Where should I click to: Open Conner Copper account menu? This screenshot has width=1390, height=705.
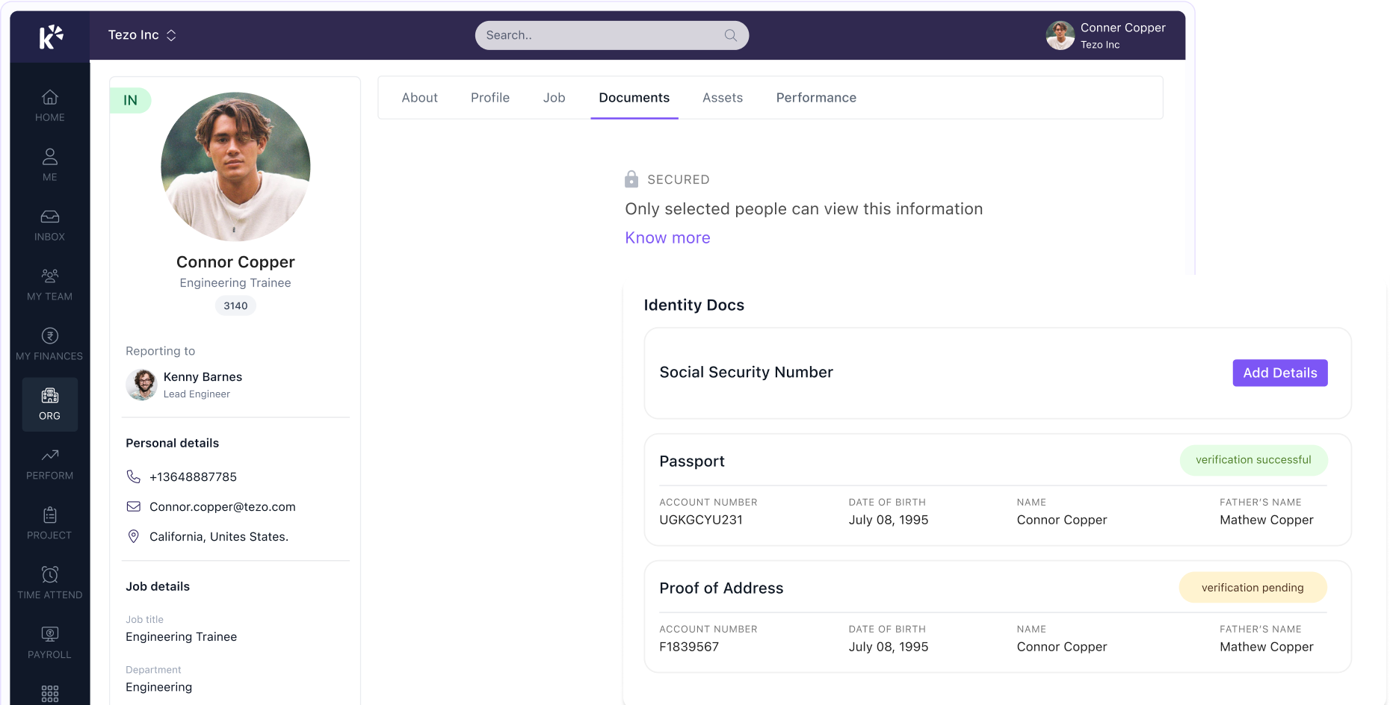(1105, 35)
